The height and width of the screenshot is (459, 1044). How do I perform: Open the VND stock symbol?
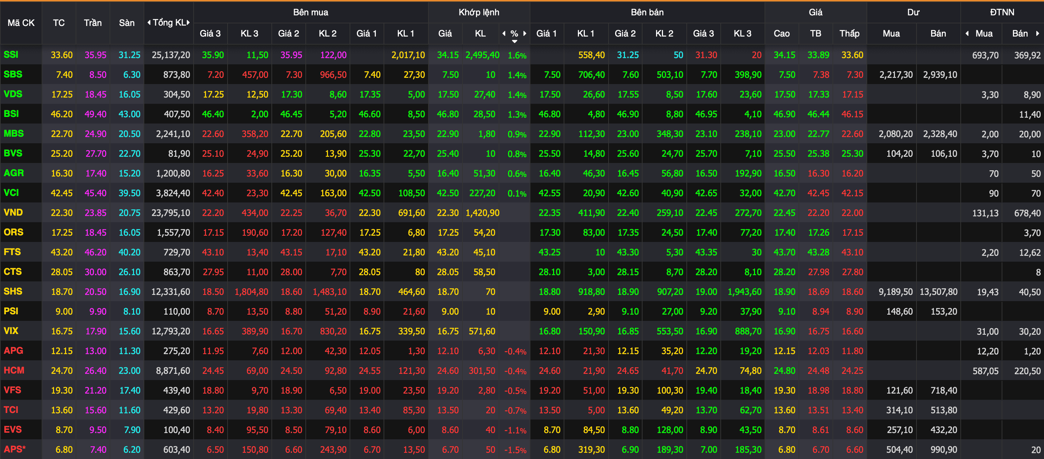pos(14,212)
